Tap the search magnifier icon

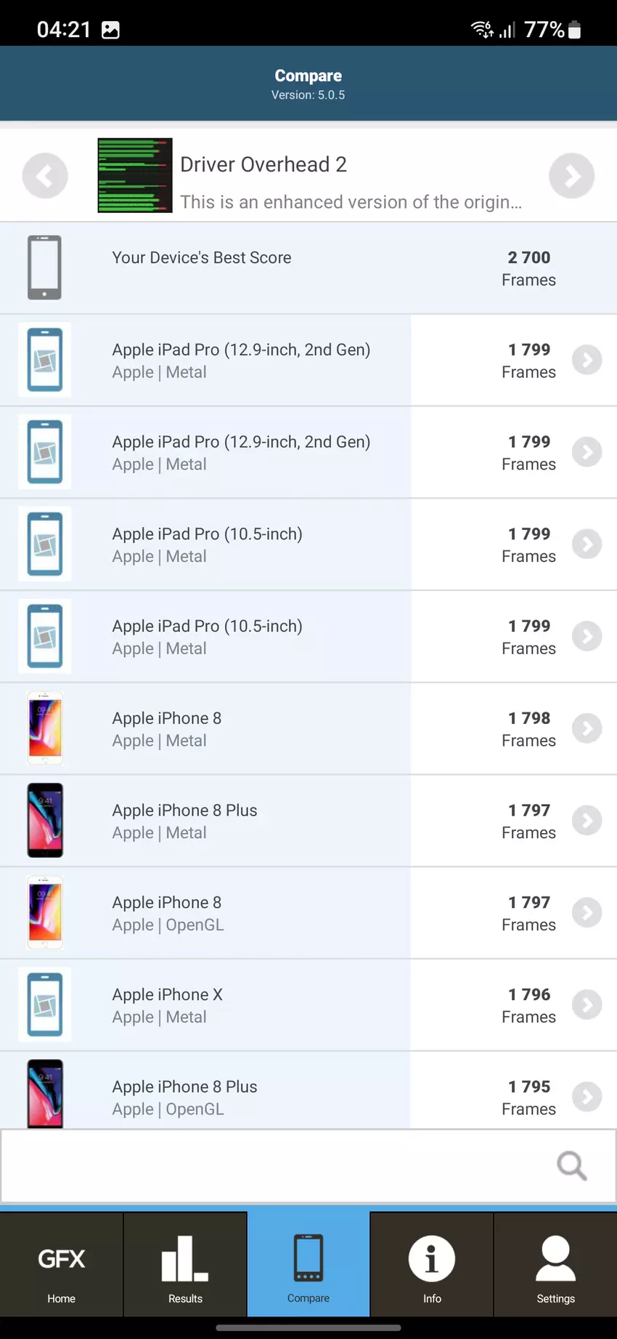pyautogui.click(x=571, y=1166)
